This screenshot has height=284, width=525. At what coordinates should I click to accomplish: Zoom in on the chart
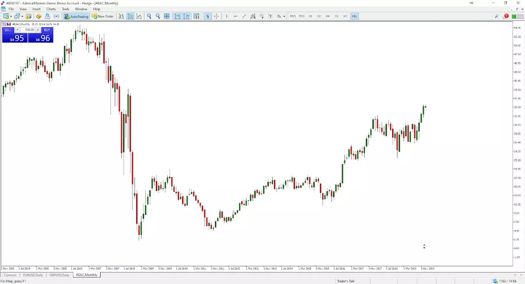point(149,16)
